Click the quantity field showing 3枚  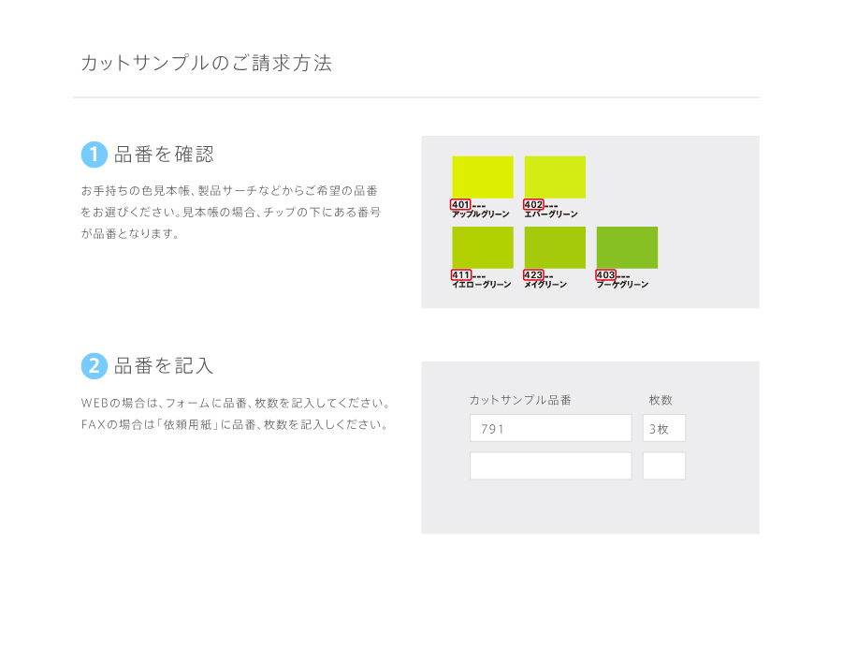[x=664, y=428]
